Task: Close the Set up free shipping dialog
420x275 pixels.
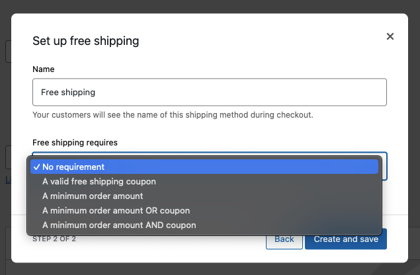Action: [x=390, y=36]
